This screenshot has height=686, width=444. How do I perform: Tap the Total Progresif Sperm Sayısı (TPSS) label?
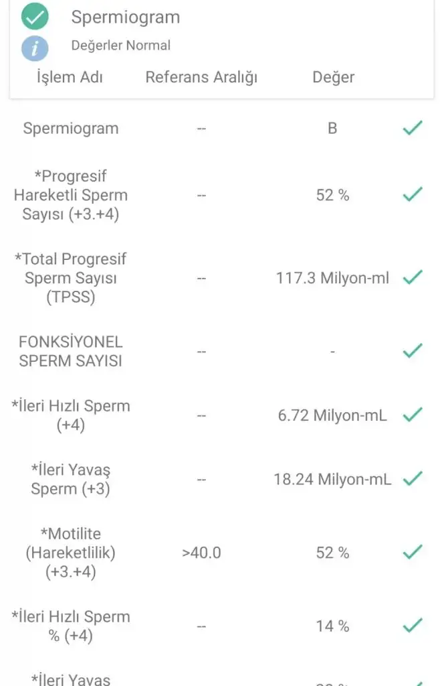point(71,277)
